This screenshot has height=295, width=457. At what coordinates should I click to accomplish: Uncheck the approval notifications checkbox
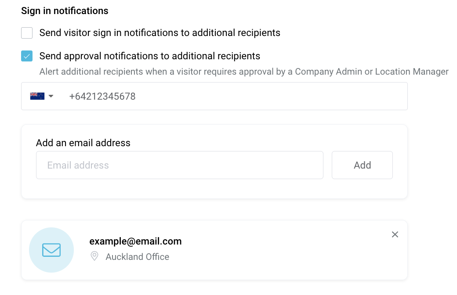click(x=27, y=56)
